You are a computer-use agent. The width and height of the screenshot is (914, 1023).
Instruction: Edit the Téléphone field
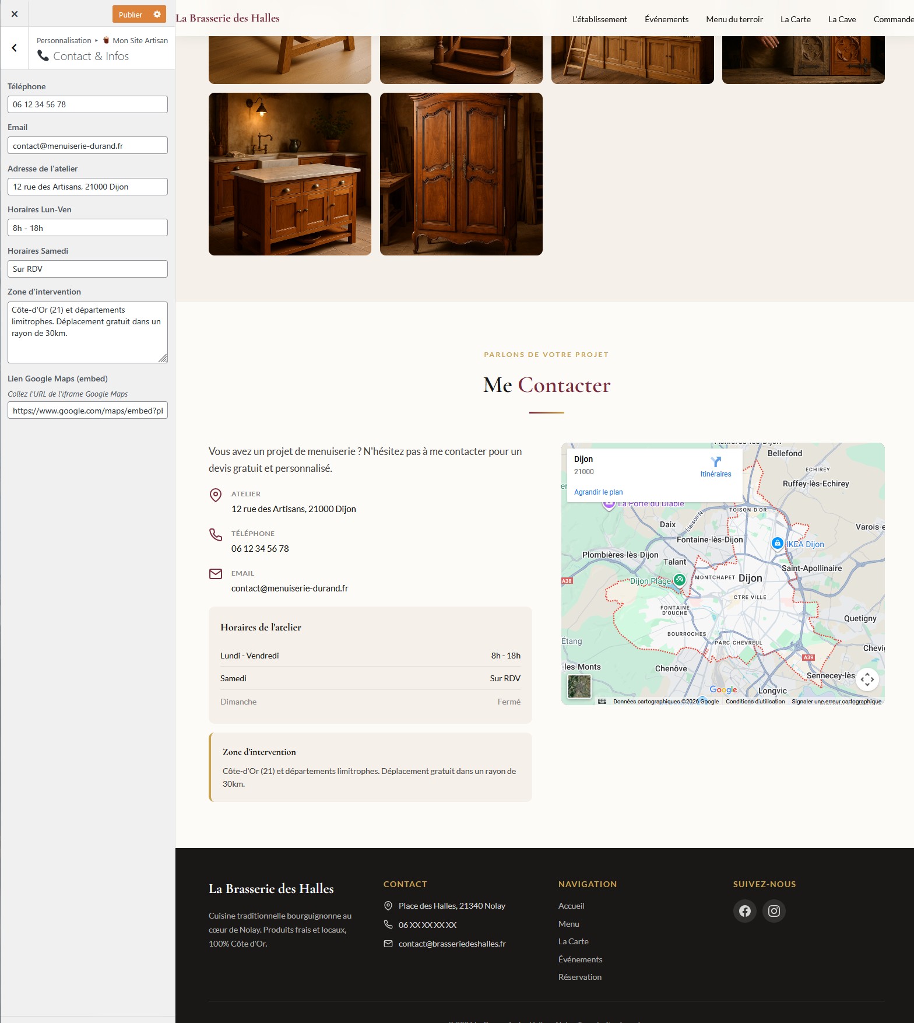point(87,104)
